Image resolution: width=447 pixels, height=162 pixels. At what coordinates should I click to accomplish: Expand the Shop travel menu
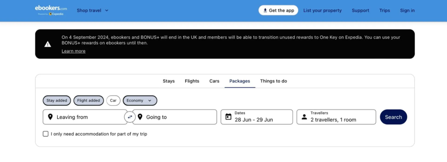(93, 10)
